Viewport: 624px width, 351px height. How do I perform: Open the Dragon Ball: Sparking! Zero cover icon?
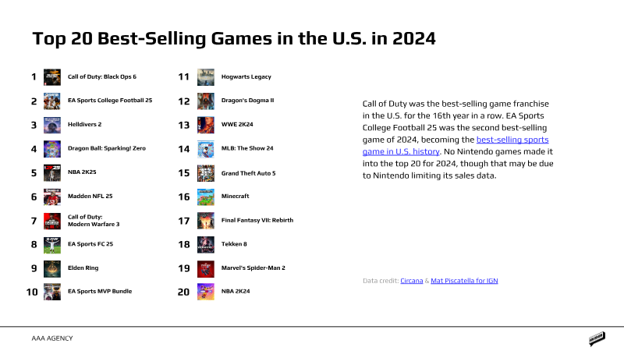click(52, 148)
